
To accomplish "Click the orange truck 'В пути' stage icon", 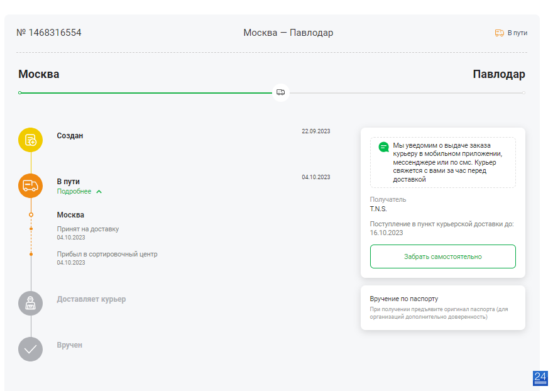I will click(x=30, y=185).
